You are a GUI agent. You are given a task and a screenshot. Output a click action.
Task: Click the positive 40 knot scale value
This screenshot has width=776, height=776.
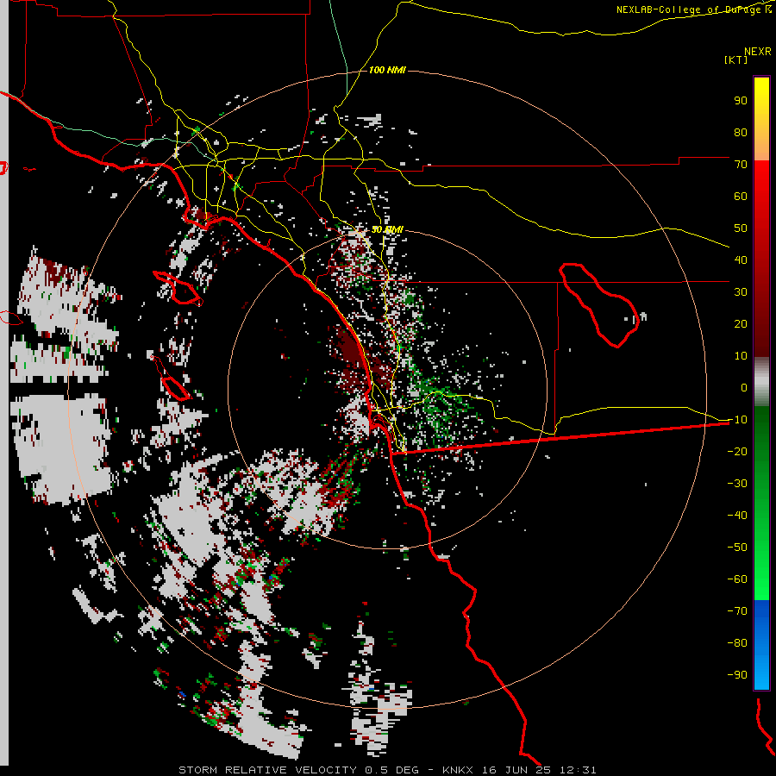click(741, 260)
